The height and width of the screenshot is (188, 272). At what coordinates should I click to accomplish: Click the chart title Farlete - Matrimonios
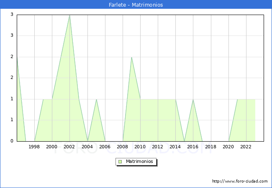tap(136, 5)
